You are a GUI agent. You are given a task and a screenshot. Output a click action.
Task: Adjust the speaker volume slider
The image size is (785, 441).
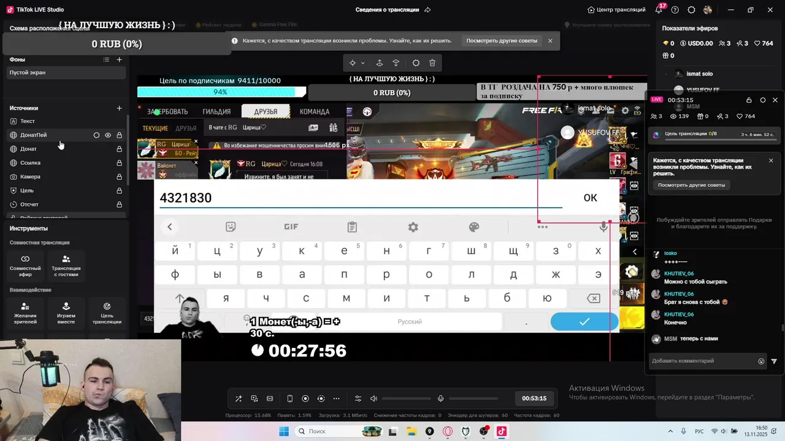(406, 399)
